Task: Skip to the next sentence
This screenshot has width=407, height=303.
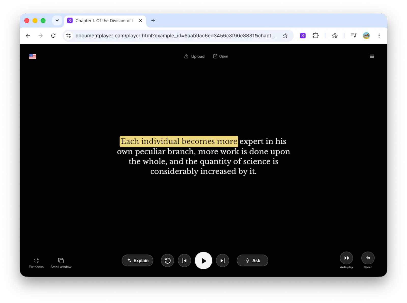Action: (223, 261)
